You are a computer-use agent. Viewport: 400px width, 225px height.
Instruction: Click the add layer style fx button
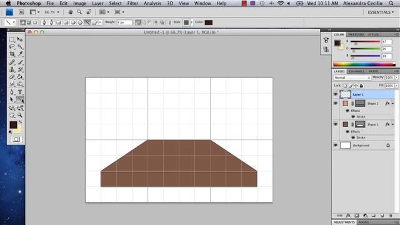click(x=348, y=216)
